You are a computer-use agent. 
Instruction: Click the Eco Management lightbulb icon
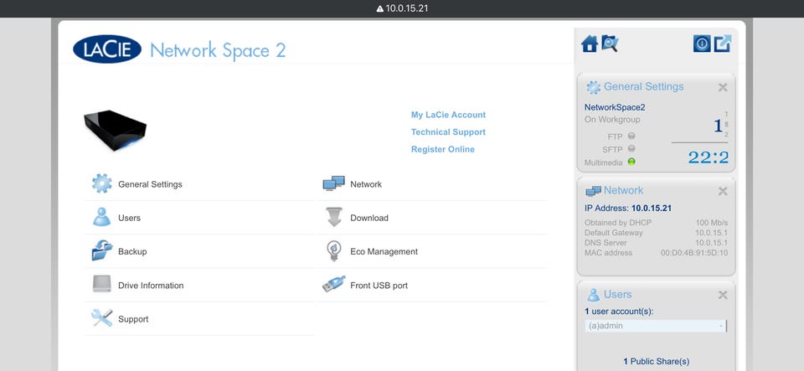coord(333,251)
